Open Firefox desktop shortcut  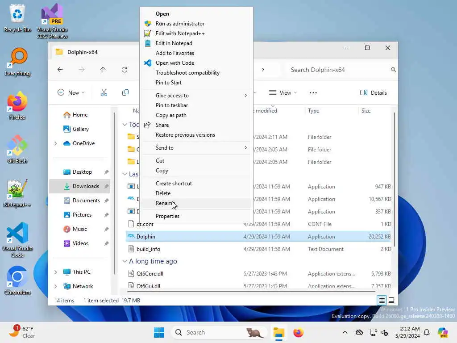[x=17, y=105]
